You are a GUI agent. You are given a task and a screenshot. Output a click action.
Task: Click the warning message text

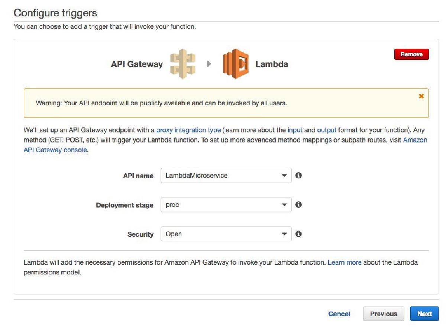161,103
